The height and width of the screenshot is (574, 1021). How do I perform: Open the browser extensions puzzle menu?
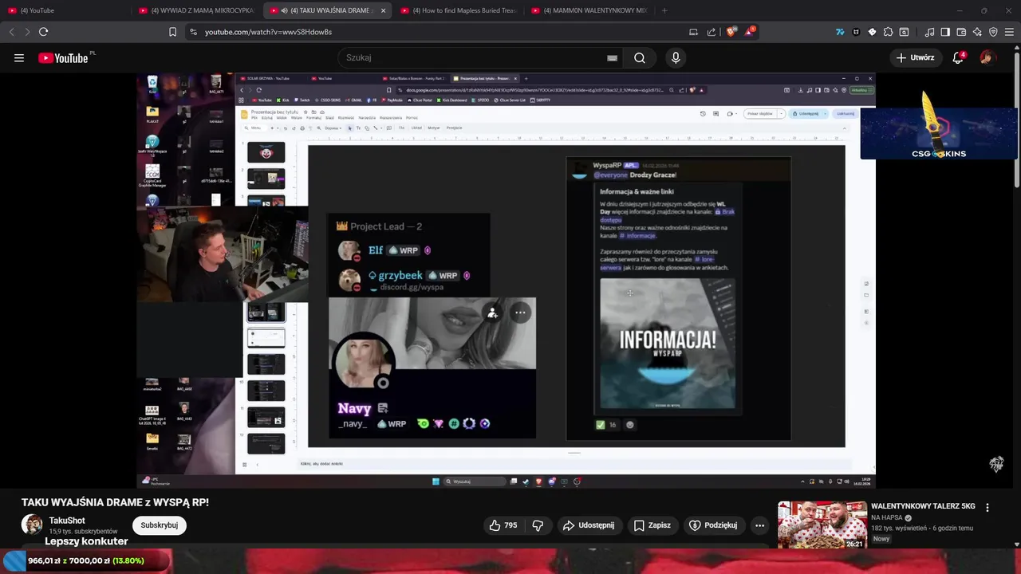point(888,32)
